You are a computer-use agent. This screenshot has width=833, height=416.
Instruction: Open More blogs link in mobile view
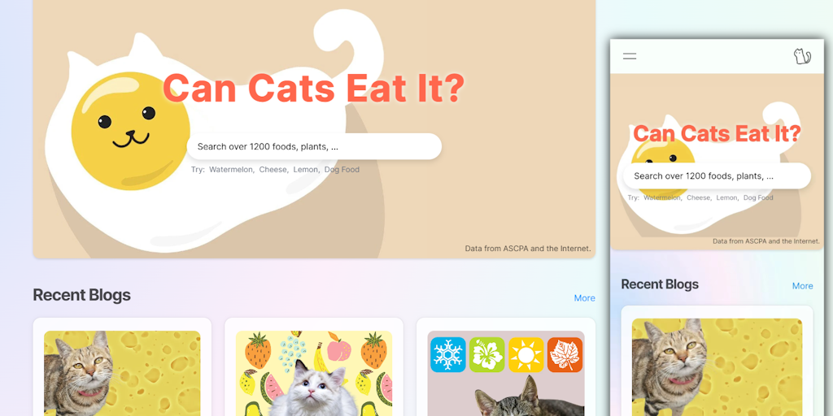click(x=802, y=286)
